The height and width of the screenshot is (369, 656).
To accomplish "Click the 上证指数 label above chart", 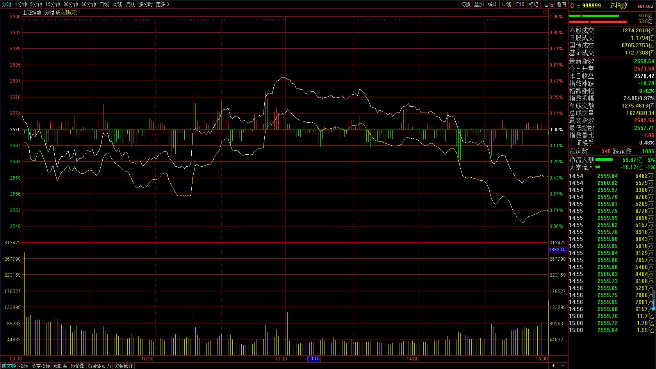I will 32,12.
